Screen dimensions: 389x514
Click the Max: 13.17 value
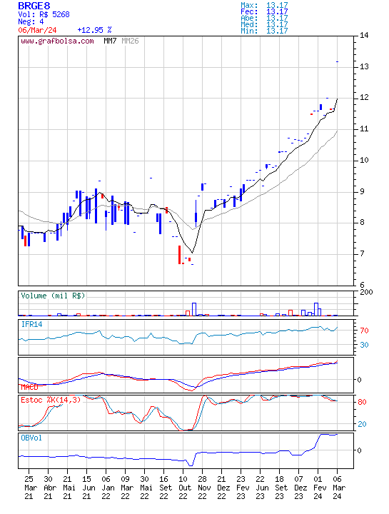coord(264,5)
